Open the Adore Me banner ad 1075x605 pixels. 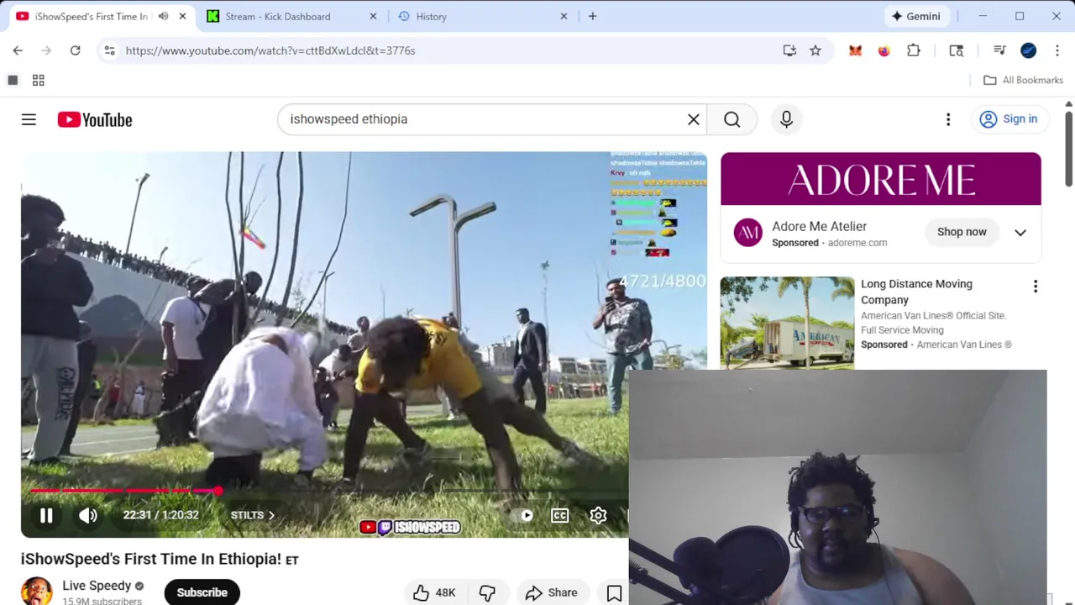click(x=881, y=179)
